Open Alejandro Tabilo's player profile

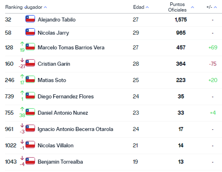point(57,20)
